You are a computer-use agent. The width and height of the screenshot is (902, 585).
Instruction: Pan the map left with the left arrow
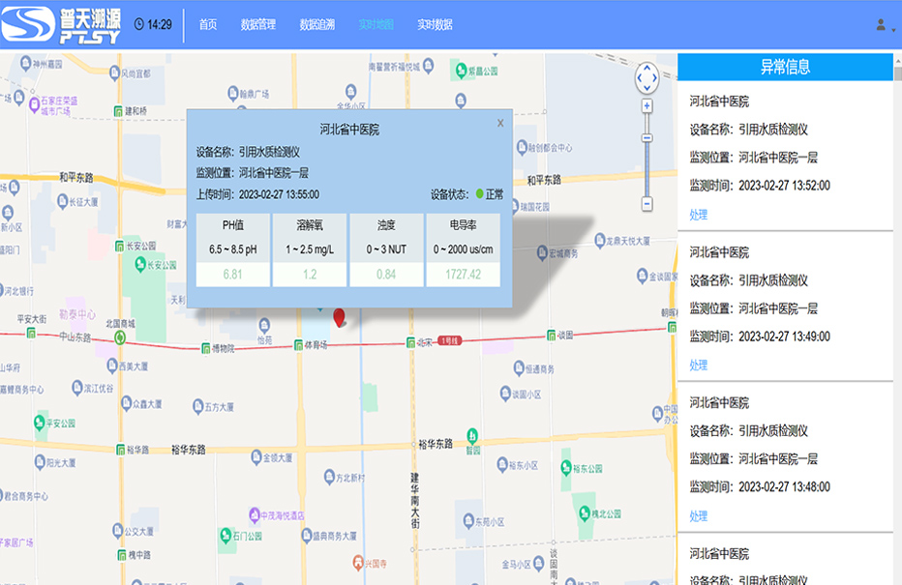click(x=638, y=78)
